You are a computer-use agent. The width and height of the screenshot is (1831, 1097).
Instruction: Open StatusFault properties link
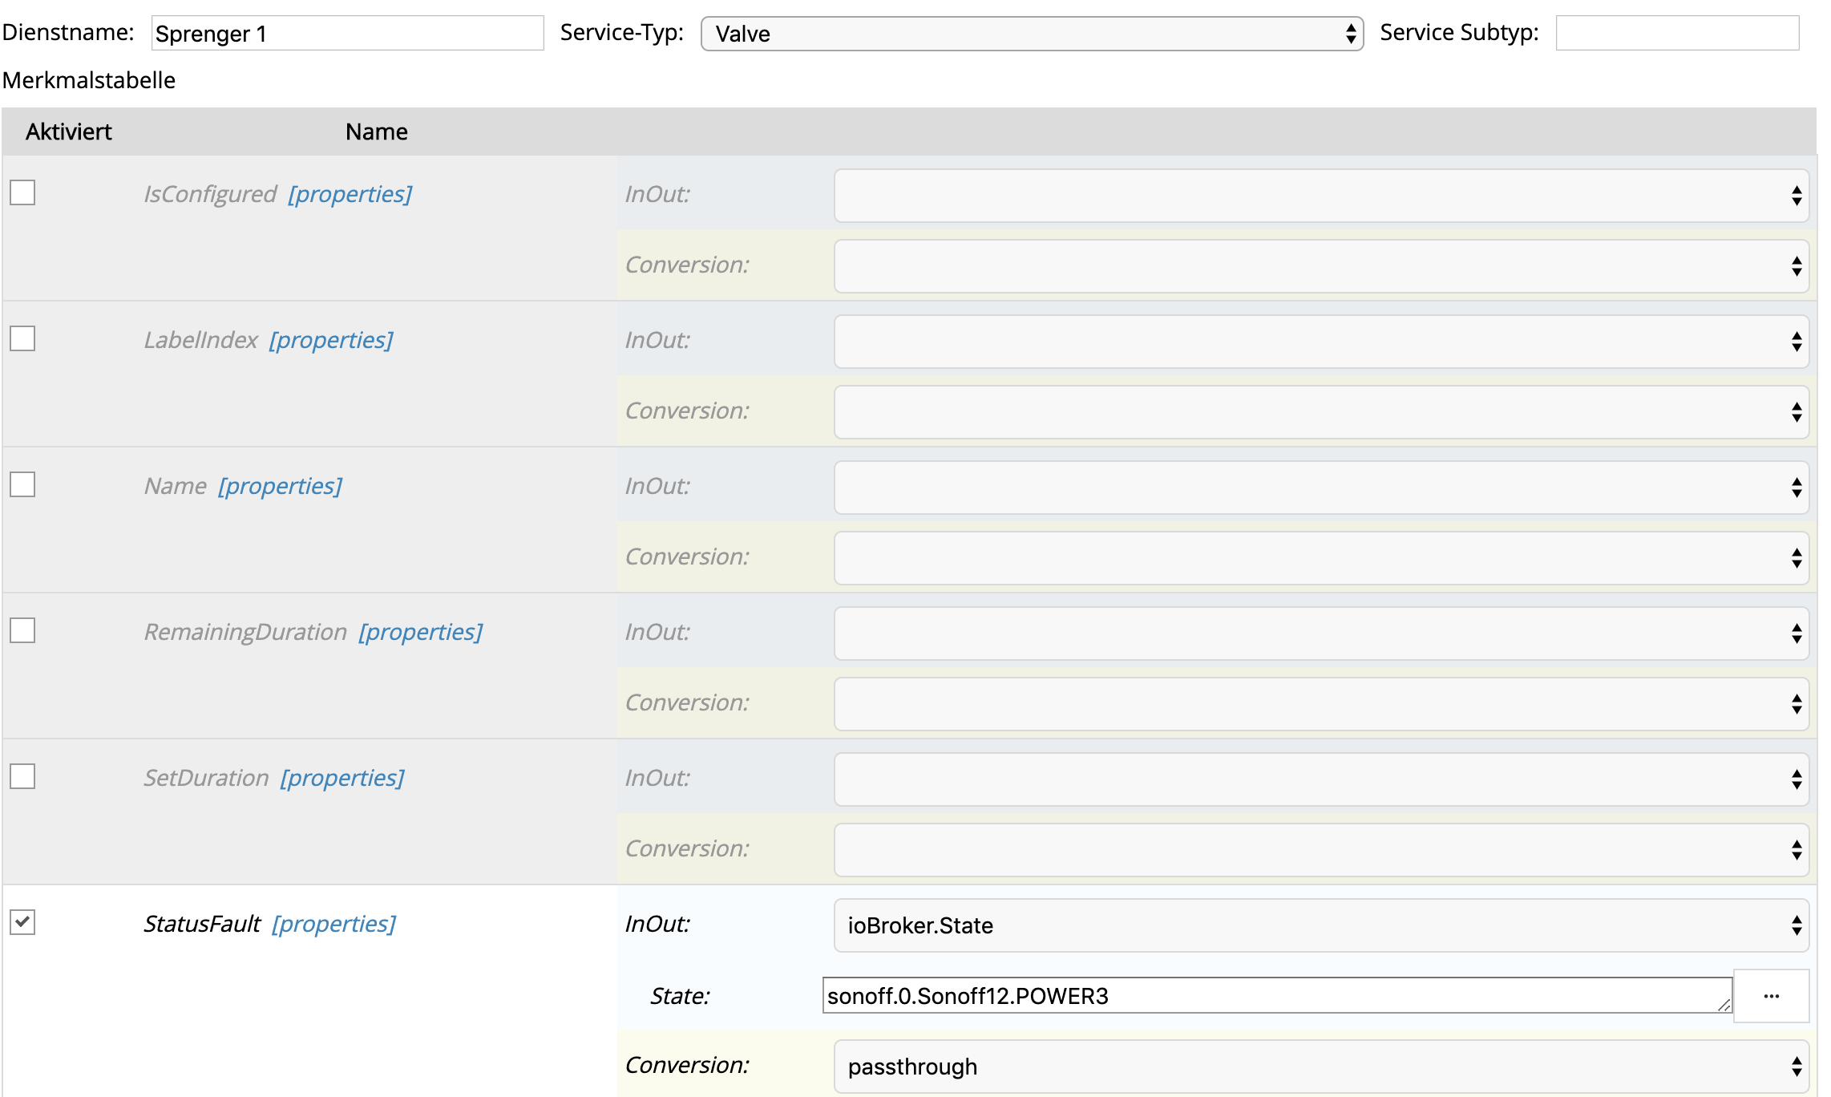point(333,924)
